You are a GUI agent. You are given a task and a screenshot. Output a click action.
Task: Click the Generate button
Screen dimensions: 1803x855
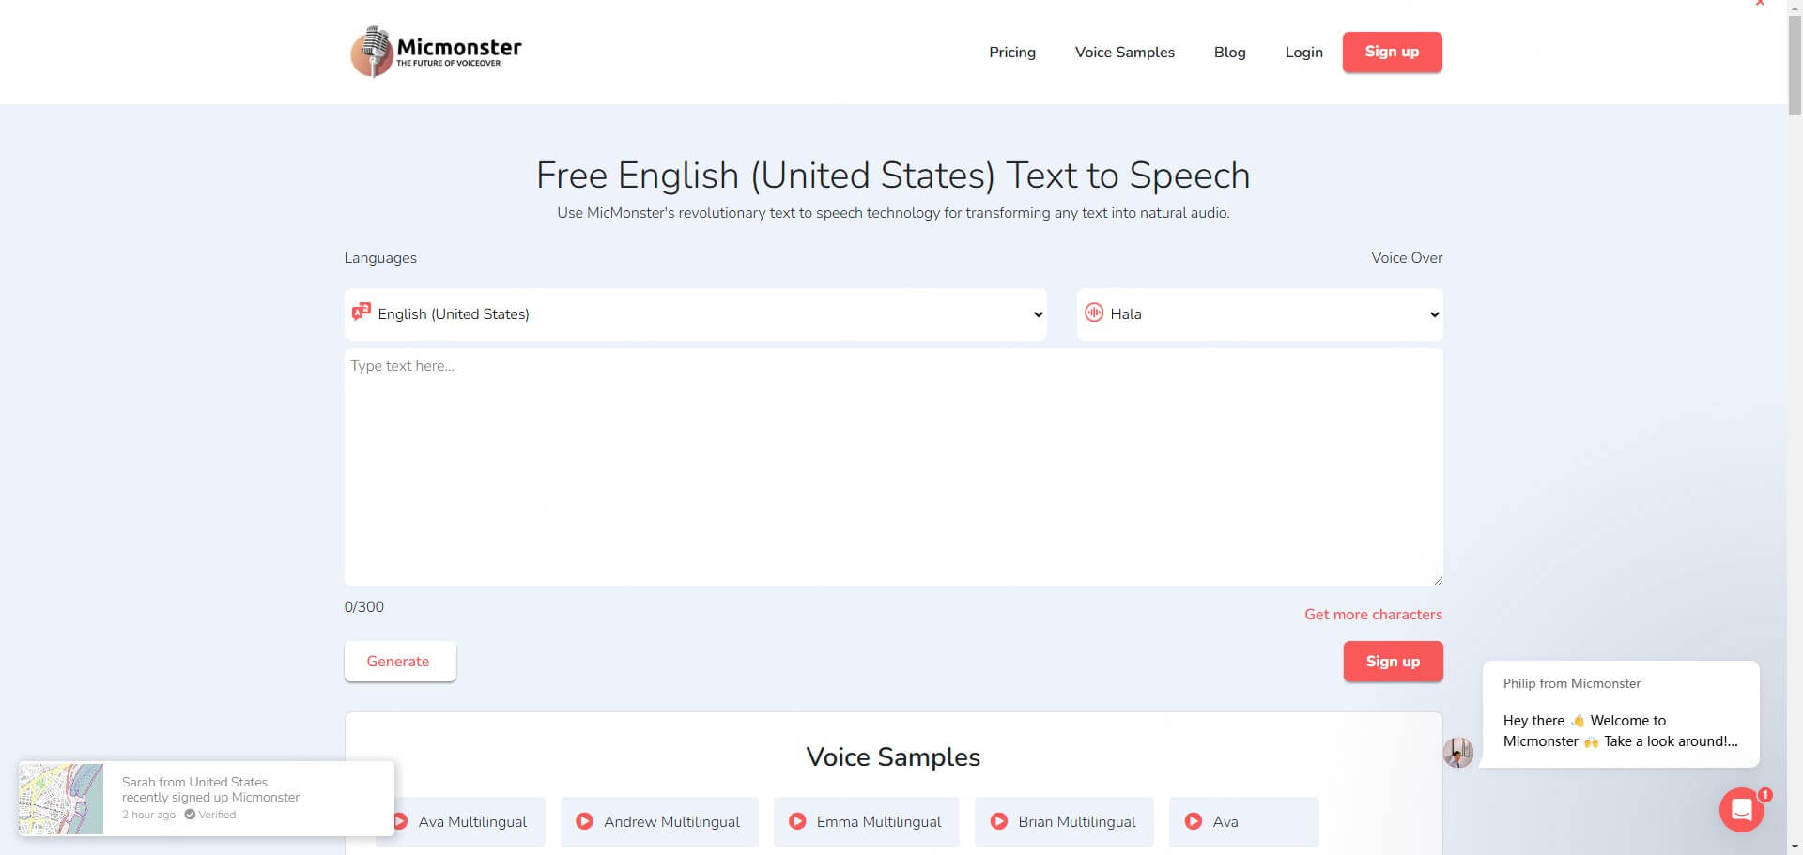[400, 662]
